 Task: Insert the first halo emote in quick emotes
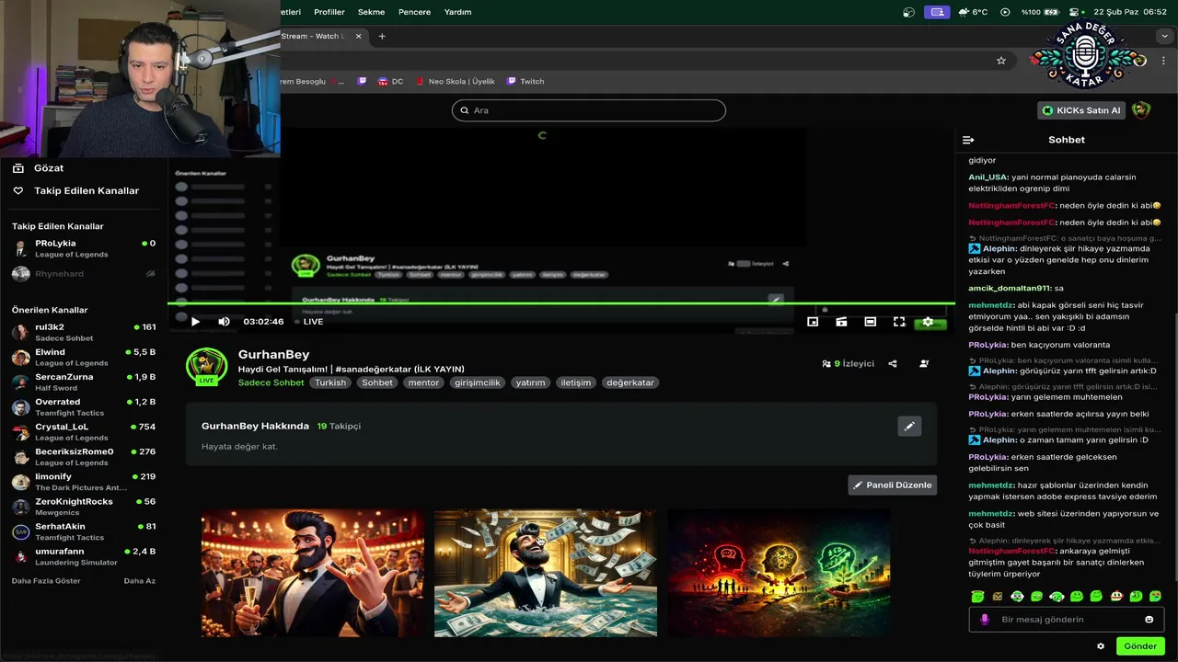click(977, 597)
